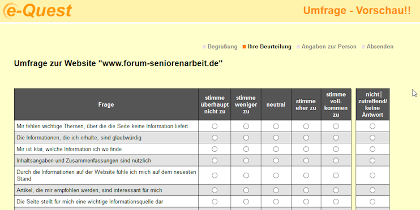Choose 'stimme weniger zu' for glaubwürdig statement

pos(246,138)
